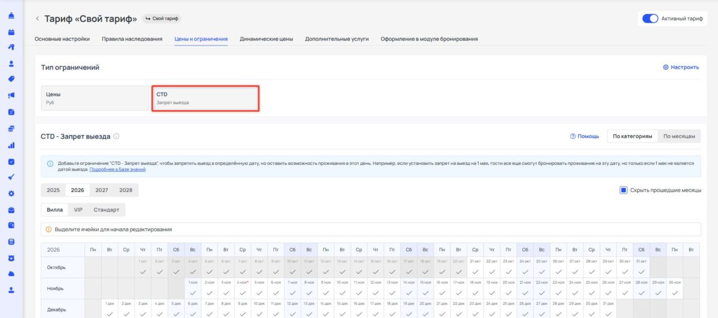The width and height of the screenshot is (718, 318).
Task: Open the calendar icon in sidebar
Action: click(11, 32)
